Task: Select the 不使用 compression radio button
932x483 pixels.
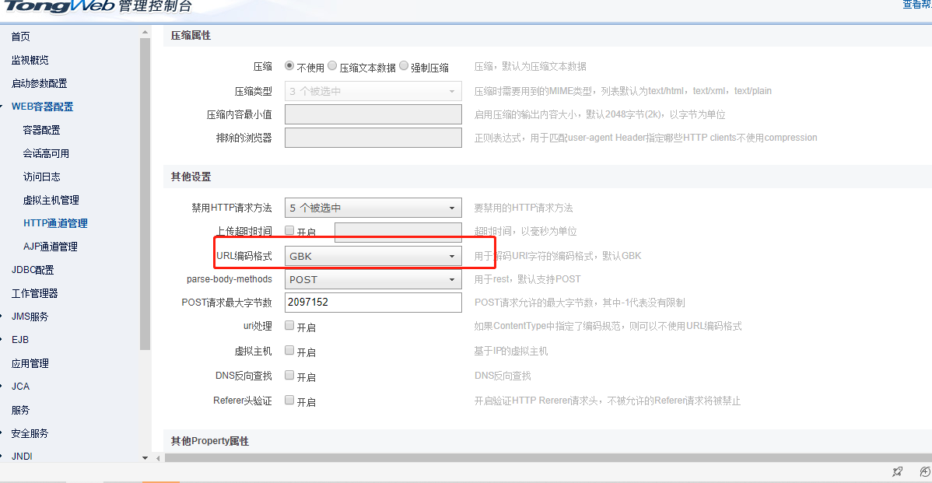Action: (290, 67)
